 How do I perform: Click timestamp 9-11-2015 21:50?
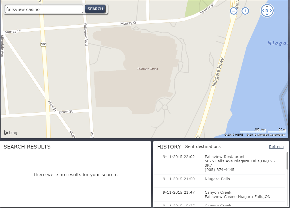pos(179,179)
